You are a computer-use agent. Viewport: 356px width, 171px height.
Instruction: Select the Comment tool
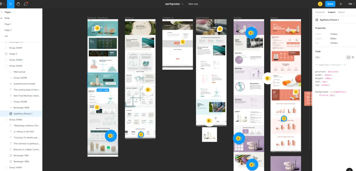point(26,4)
